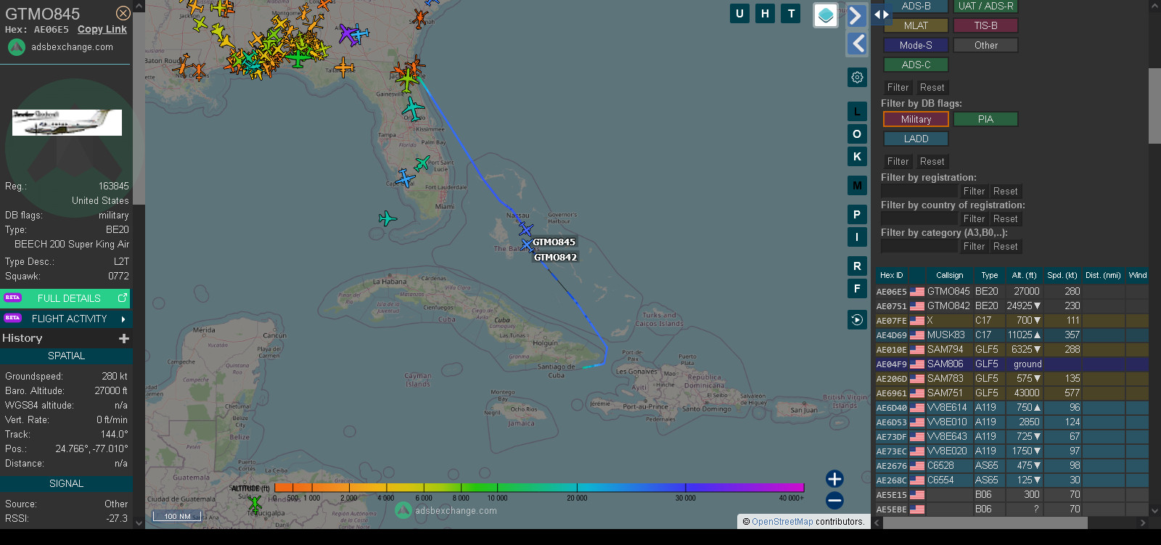The width and height of the screenshot is (1161, 545).
Task: Select GTMO842 label on map
Action: [x=555, y=257]
